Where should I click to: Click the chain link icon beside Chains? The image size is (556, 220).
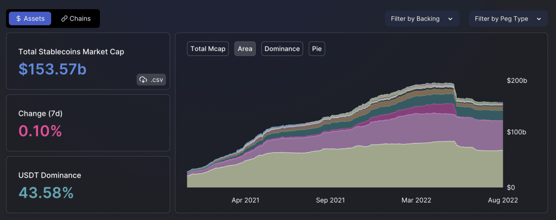click(64, 18)
